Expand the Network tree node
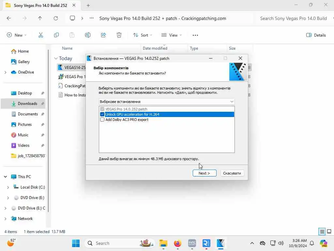The image size is (334, 251). tap(5, 219)
